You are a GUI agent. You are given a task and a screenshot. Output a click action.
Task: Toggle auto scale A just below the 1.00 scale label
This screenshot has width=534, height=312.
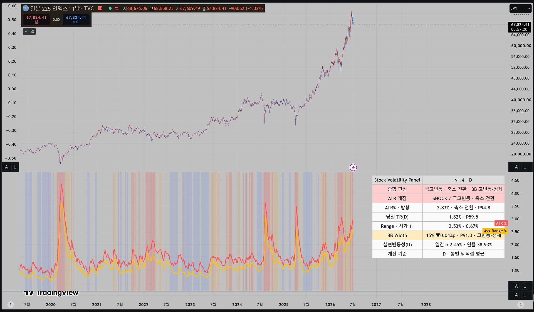[516, 286]
